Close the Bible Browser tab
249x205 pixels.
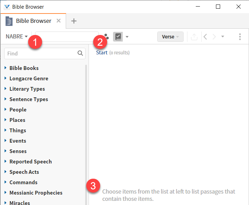[x=58, y=21]
